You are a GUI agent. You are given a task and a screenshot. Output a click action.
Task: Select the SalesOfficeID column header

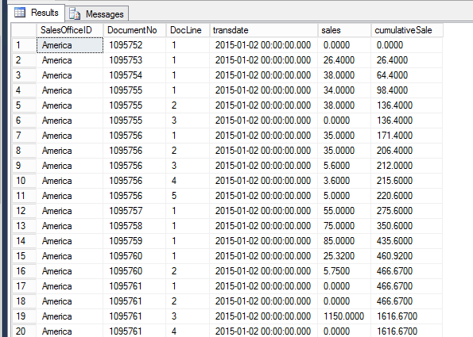pyautogui.click(x=70, y=30)
